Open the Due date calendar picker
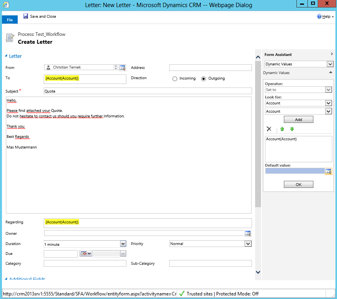The height and width of the screenshot is (299, 337). [85, 254]
